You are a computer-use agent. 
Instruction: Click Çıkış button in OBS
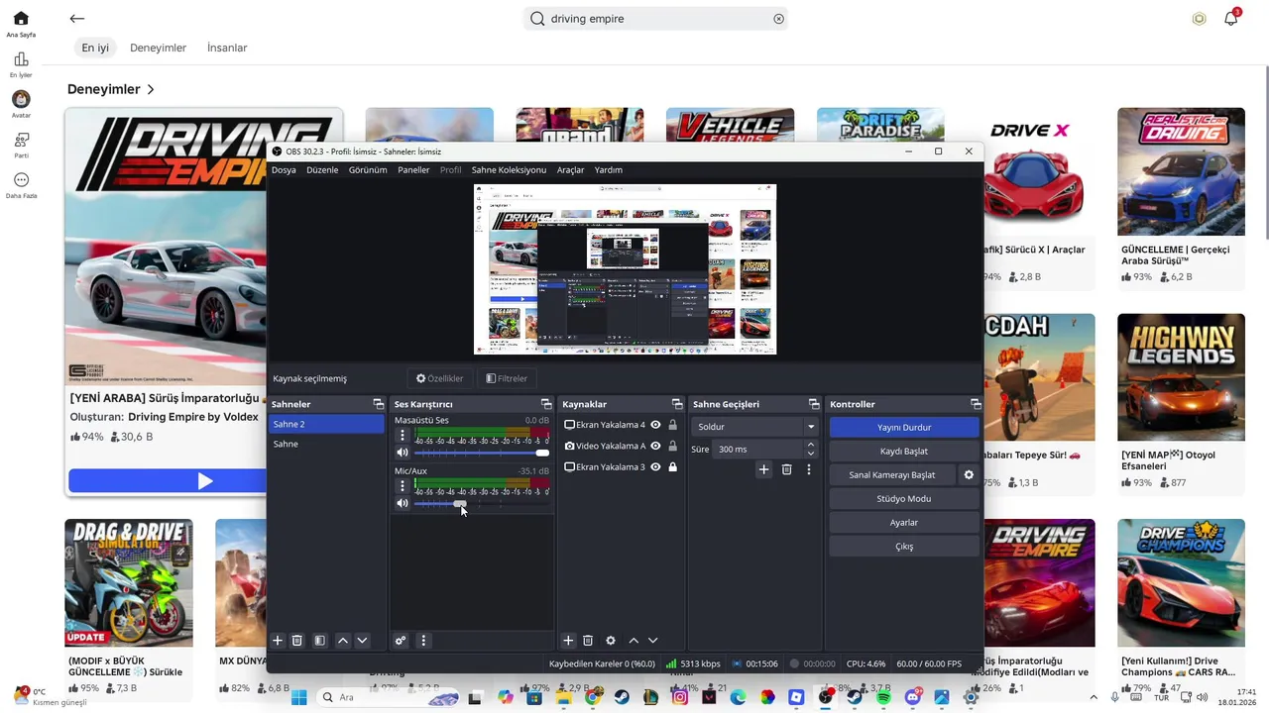point(904,546)
